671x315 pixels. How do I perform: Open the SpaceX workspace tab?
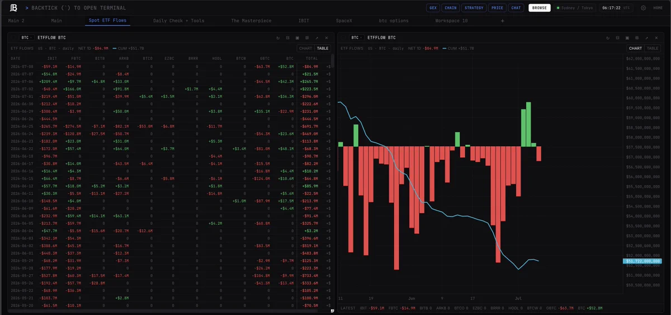[344, 21]
